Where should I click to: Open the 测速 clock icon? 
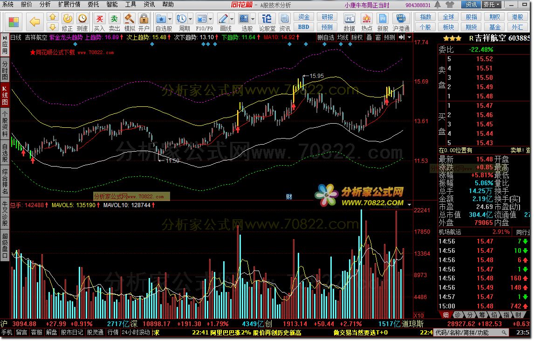82,18
